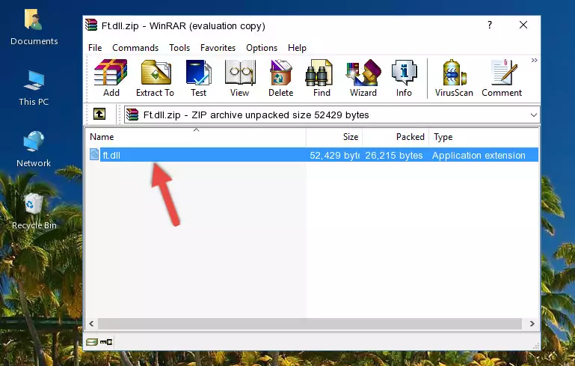Click the archive icon in address bar

pyautogui.click(x=132, y=115)
